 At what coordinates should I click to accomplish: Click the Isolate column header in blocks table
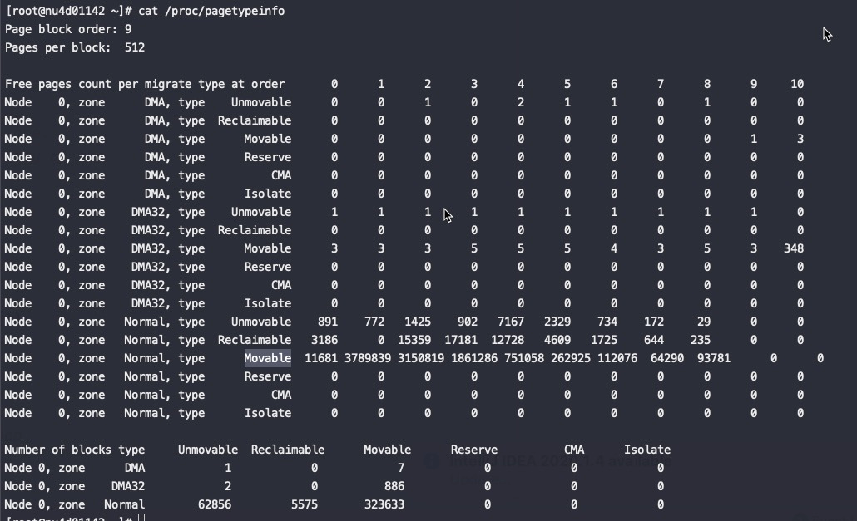pyautogui.click(x=647, y=450)
